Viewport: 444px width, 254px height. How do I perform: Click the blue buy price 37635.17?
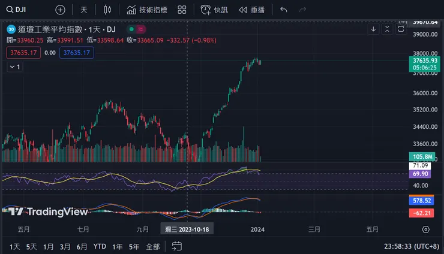(x=76, y=53)
